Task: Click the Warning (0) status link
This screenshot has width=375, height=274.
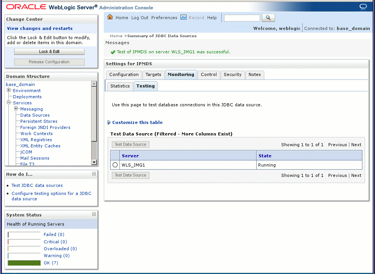Action: tap(57, 256)
